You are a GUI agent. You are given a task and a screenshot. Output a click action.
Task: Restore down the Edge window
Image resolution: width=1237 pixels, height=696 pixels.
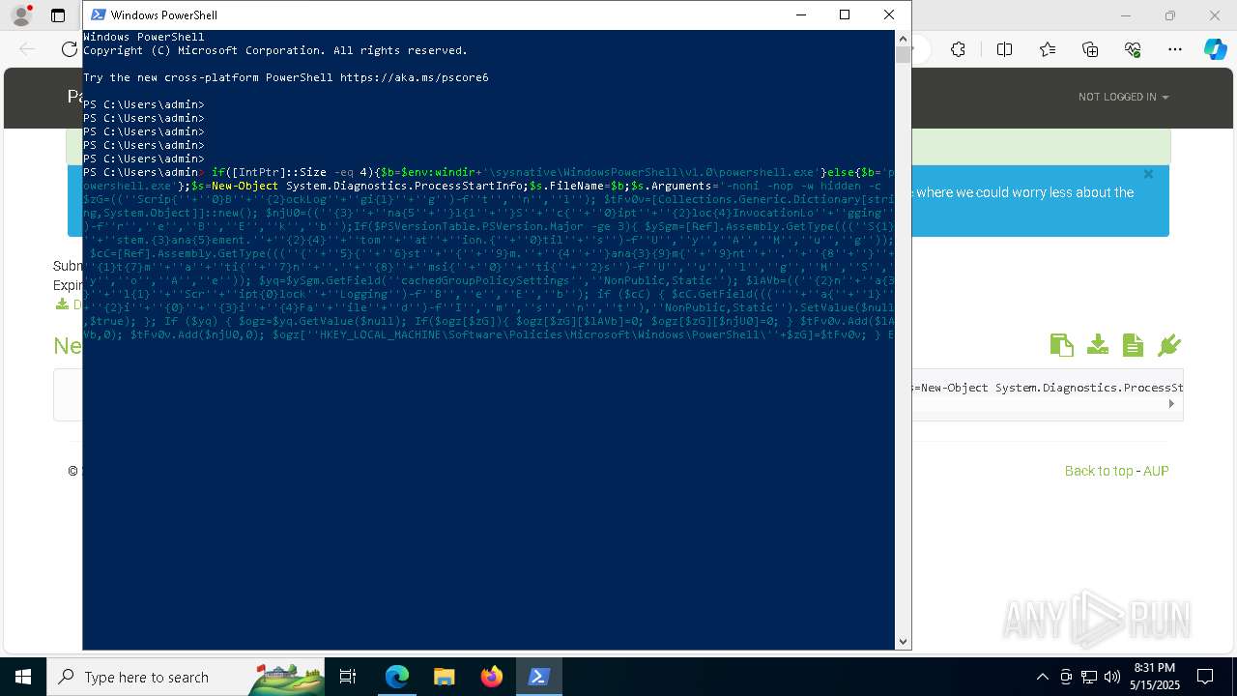click(1169, 15)
